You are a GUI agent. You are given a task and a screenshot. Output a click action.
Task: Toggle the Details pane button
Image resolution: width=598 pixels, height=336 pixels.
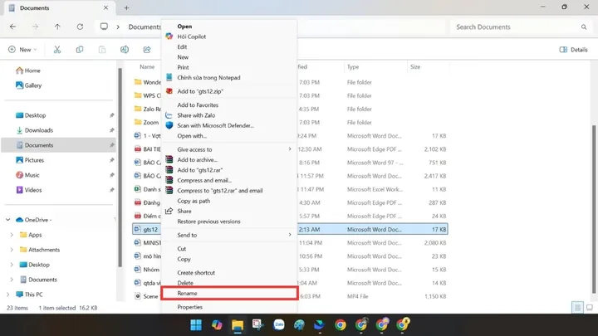click(573, 50)
